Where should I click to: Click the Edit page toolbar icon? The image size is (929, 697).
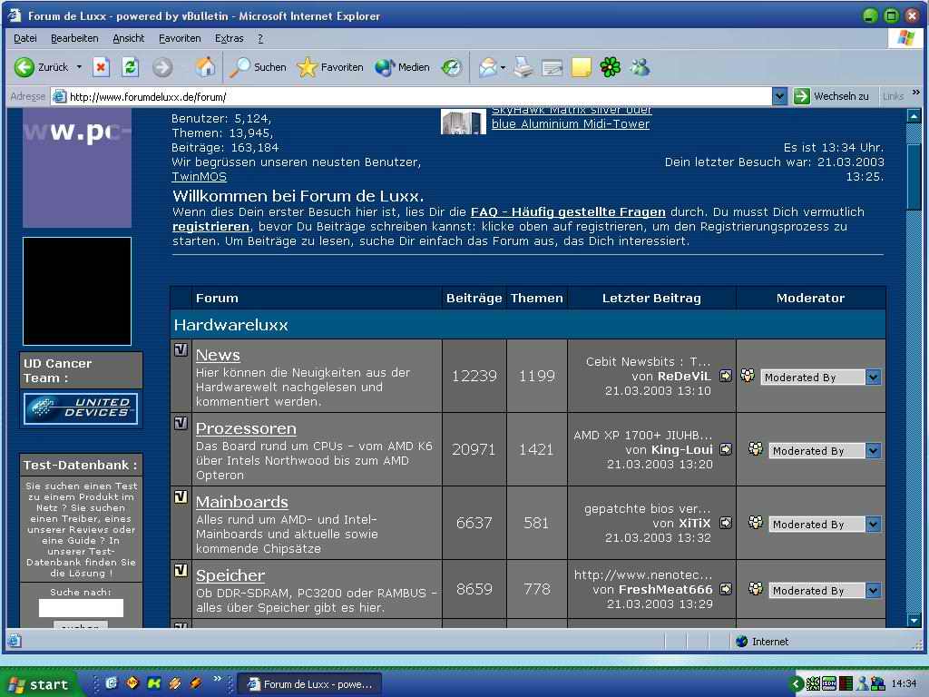pos(553,67)
